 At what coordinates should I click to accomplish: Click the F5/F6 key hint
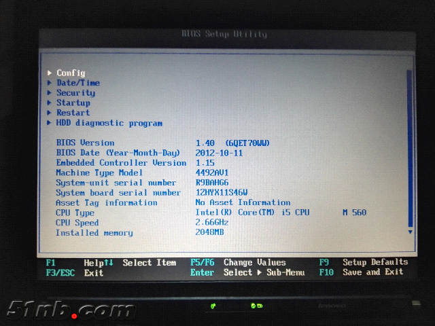(x=203, y=262)
